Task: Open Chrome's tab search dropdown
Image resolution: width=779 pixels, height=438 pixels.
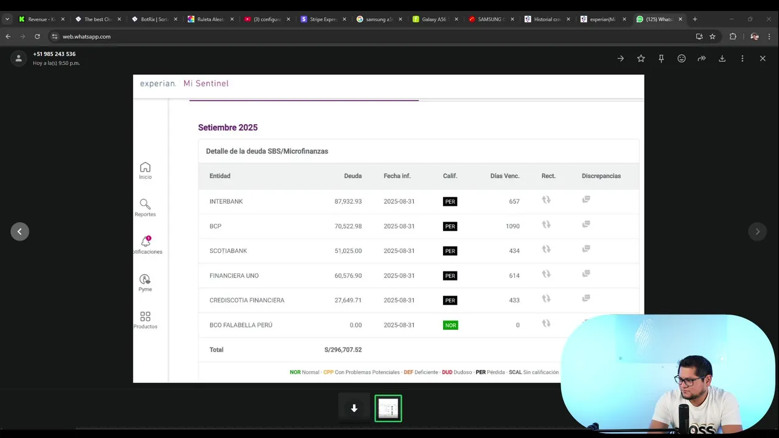Action: tap(7, 19)
